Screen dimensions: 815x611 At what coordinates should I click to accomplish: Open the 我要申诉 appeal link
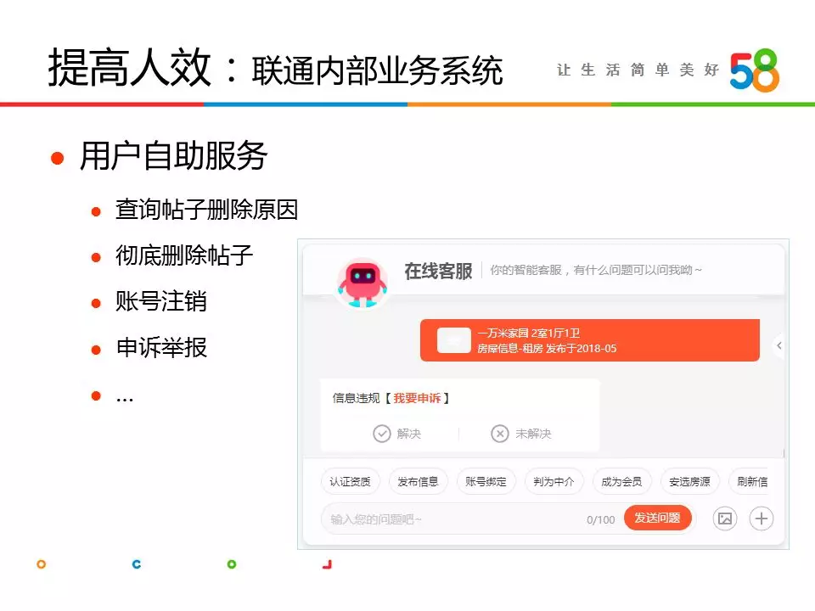[x=417, y=398]
